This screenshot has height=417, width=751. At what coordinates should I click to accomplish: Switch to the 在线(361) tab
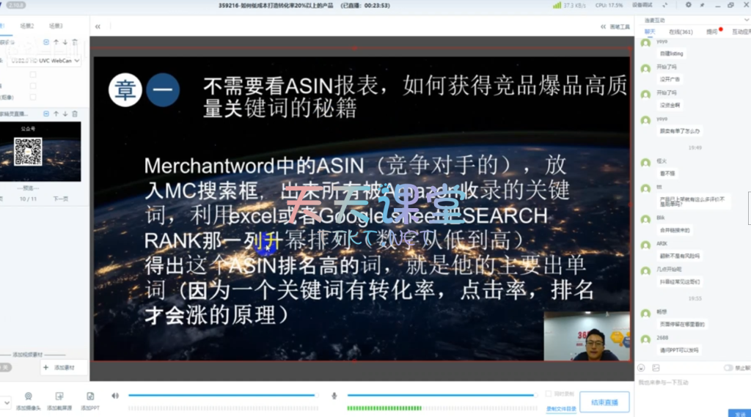click(x=680, y=32)
